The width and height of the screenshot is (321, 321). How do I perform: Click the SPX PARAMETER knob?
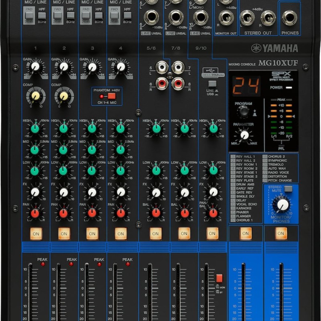tap(244, 135)
